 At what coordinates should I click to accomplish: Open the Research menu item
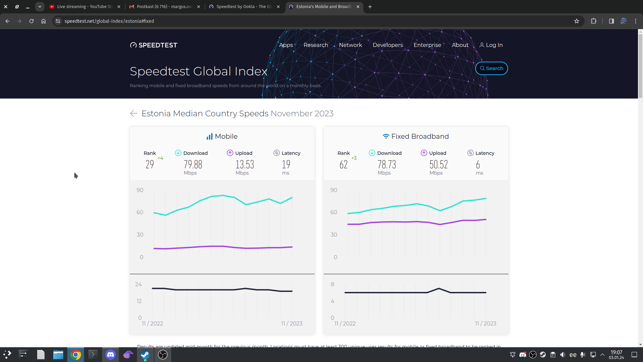[316, 45]
